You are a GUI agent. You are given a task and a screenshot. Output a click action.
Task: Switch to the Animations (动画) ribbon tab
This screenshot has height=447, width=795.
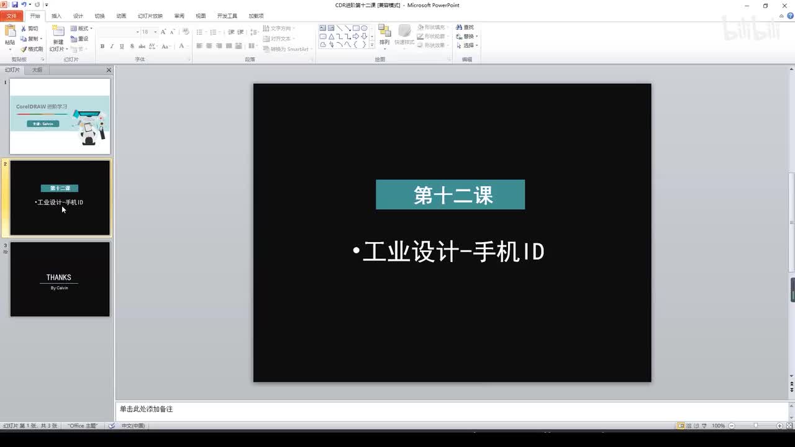pyautogui.click(x=121, y=16)
